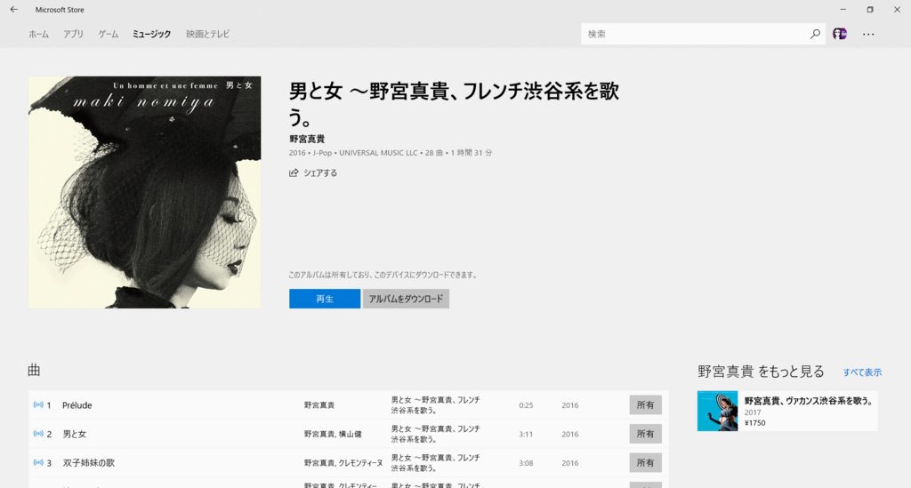Click 所有 button for Prélude
Screen dimensions: 911x488
(646, 405)
